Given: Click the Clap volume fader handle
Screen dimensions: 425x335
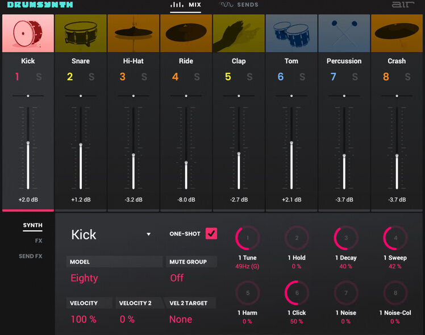Looking at the screenshot, I should [x=239, y=154].
